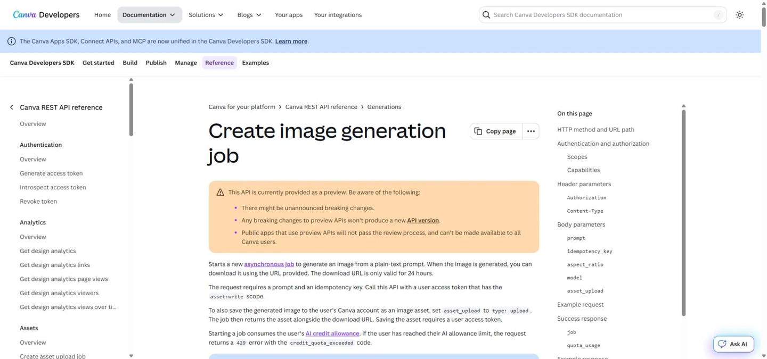The image size is (767, 359).
Task: Open Canva for your platform breadcrumb
Action: click(242, 107)
